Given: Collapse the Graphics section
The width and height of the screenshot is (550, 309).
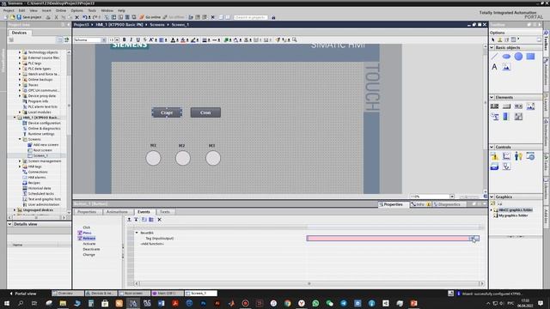Looking at the screenshot, I should point(492,197).
